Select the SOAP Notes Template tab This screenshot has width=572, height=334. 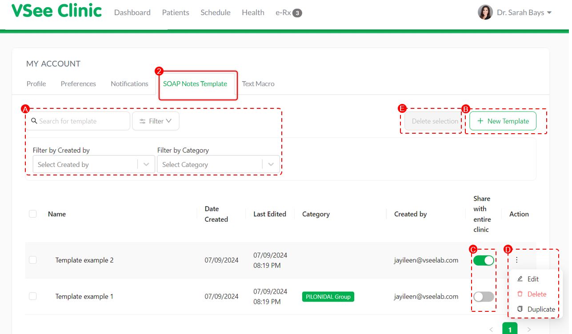point(195,83)
